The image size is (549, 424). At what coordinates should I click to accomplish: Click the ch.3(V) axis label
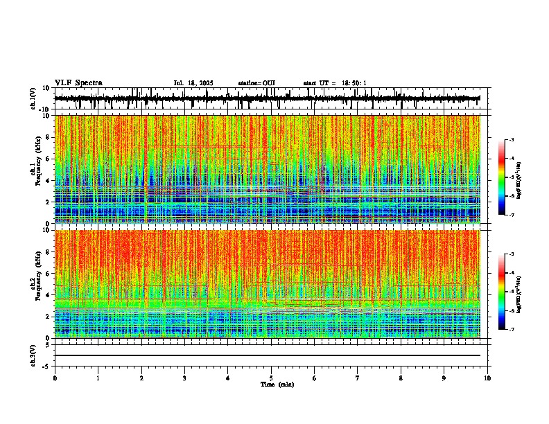[x=33, y=355]
